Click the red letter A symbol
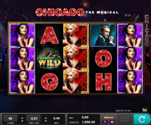Viewport: 151px width, 125px height. click(x=49, y=35)
